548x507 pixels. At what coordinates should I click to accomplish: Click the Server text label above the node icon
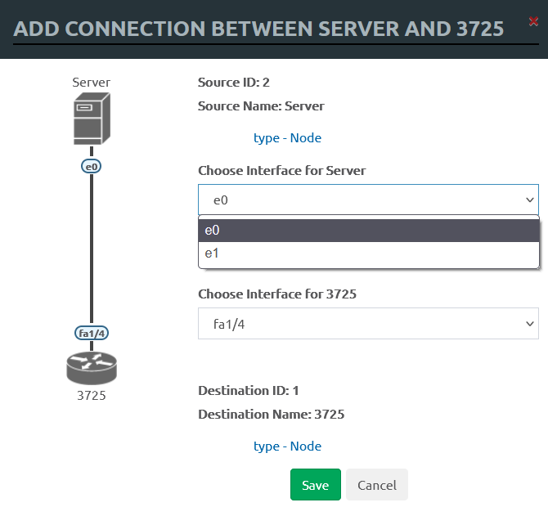click(x=91, y=82)
